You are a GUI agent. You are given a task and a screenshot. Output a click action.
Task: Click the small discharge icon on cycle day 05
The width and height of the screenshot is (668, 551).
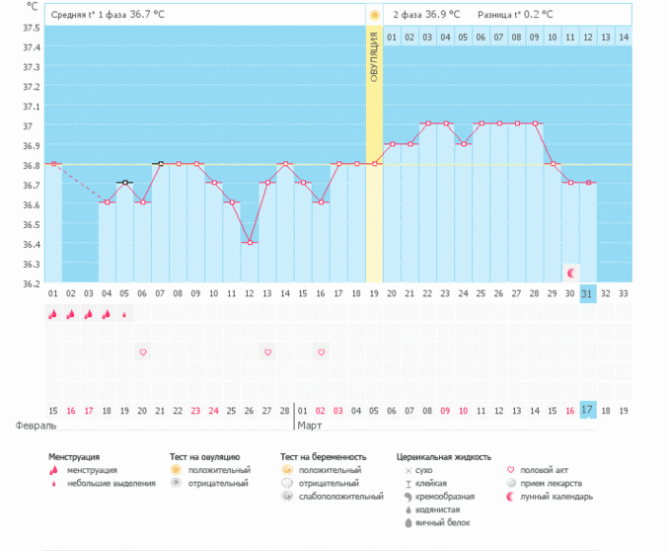click(x=124, y=314)
